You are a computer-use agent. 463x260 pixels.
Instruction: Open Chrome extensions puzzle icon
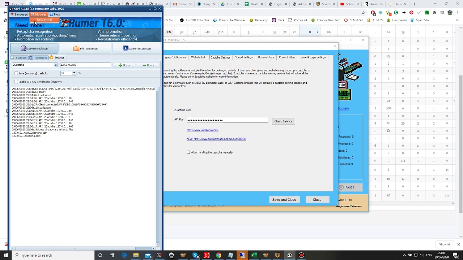tap(434, 13)
